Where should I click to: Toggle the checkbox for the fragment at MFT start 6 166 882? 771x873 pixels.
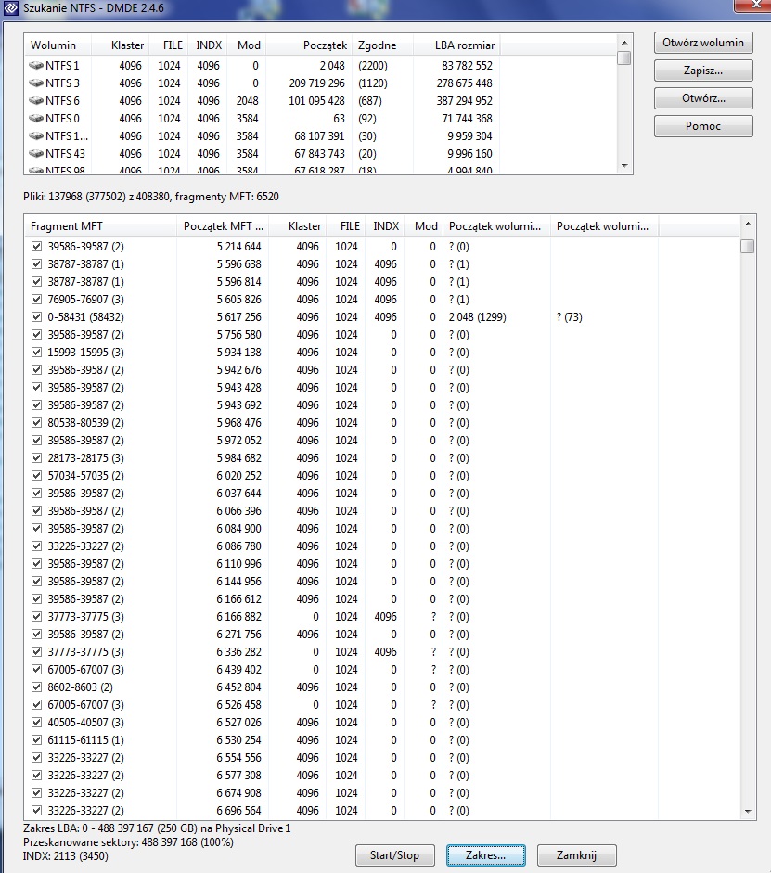point(37,616)
